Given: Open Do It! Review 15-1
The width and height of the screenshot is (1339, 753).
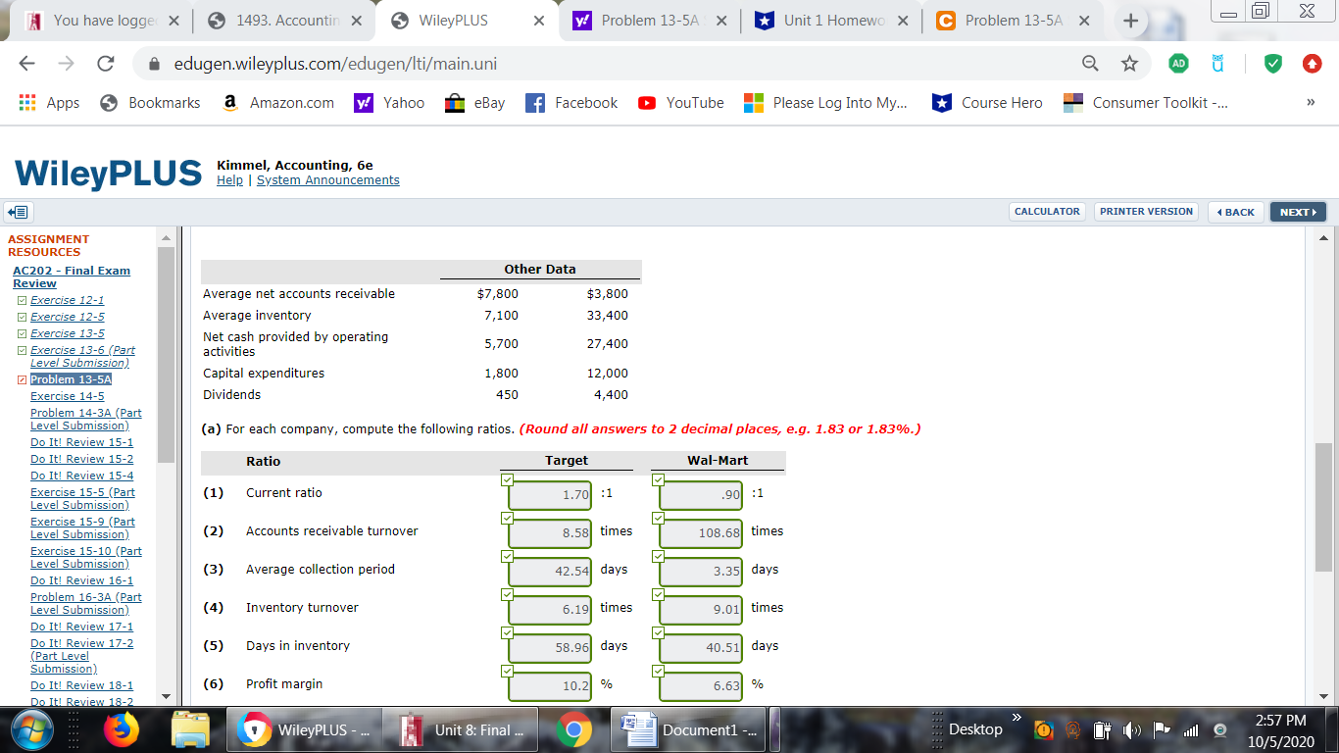Looking at the screenshot, I should (x=81, y=442).
